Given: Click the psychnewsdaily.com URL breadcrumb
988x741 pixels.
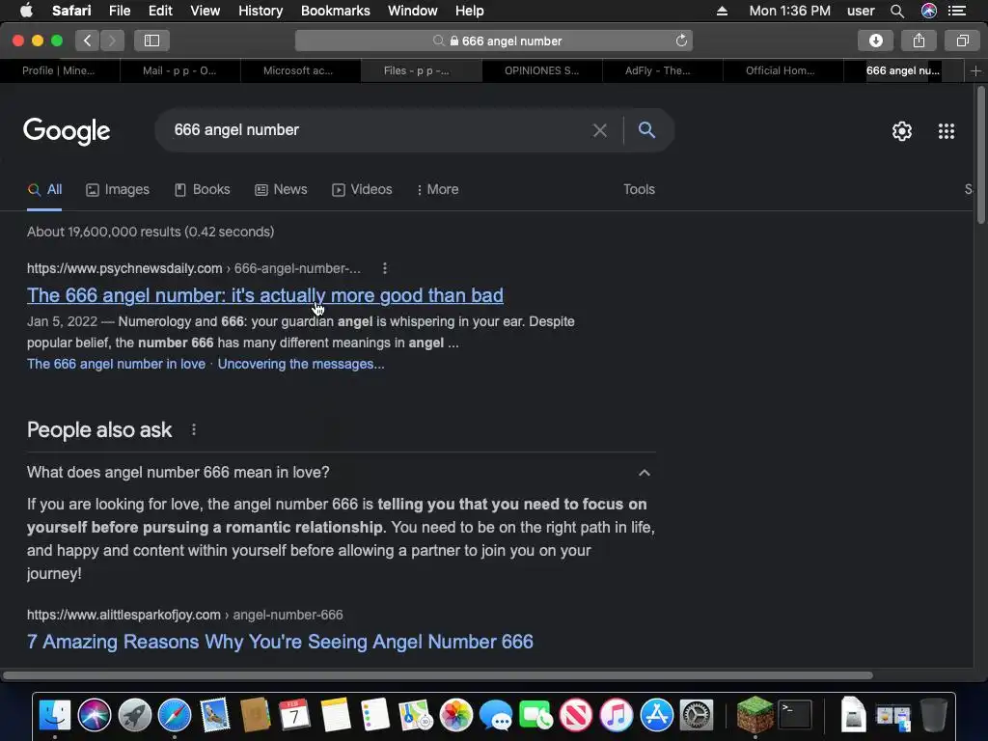Looking at the screenshot, I should (x=193, y=268).
